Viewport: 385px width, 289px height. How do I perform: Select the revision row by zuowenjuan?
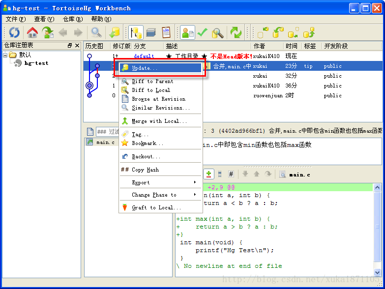(233, 95)
